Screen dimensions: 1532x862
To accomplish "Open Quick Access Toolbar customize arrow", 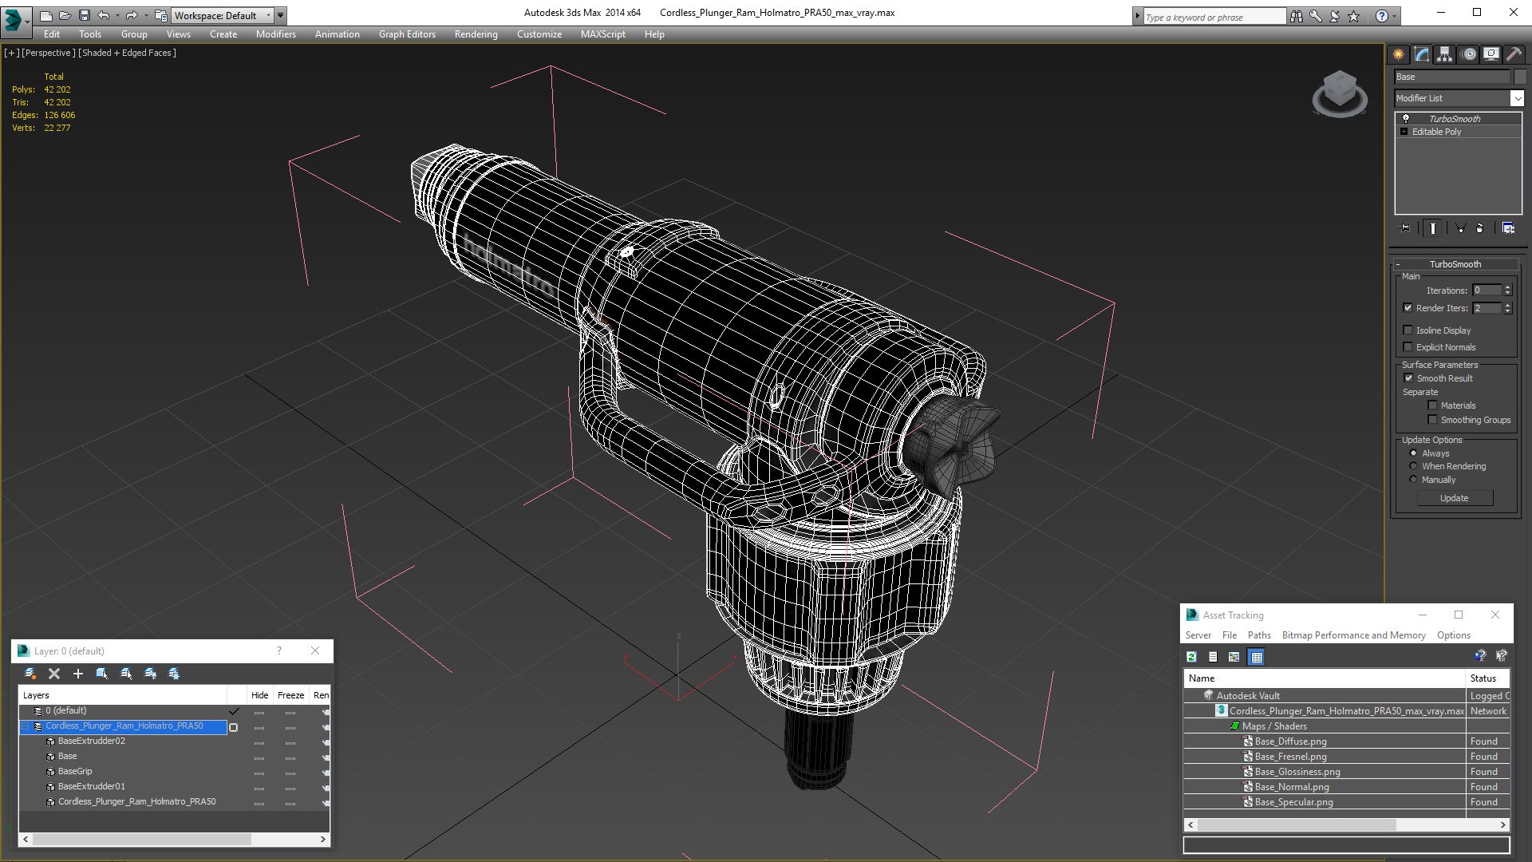I will click(280, 15).
